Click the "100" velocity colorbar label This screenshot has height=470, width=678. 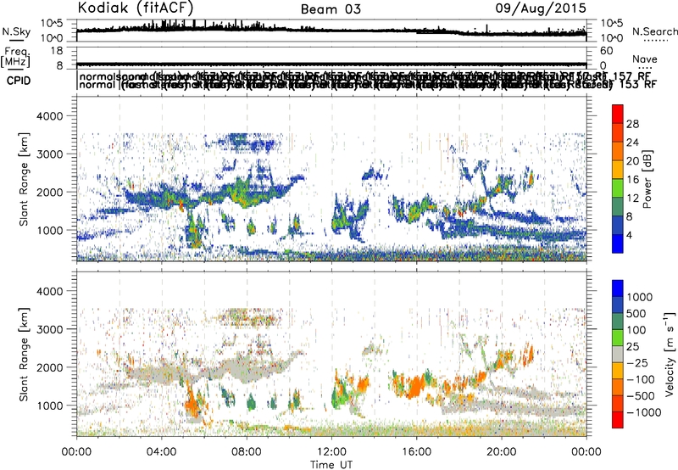coord(636,330)
